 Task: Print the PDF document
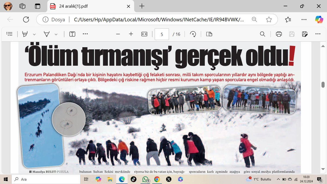click(278, 34)
